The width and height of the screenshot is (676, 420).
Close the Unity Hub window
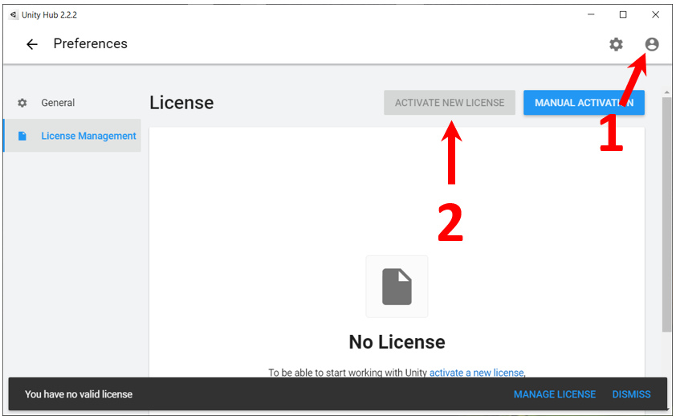click(655, 14)
